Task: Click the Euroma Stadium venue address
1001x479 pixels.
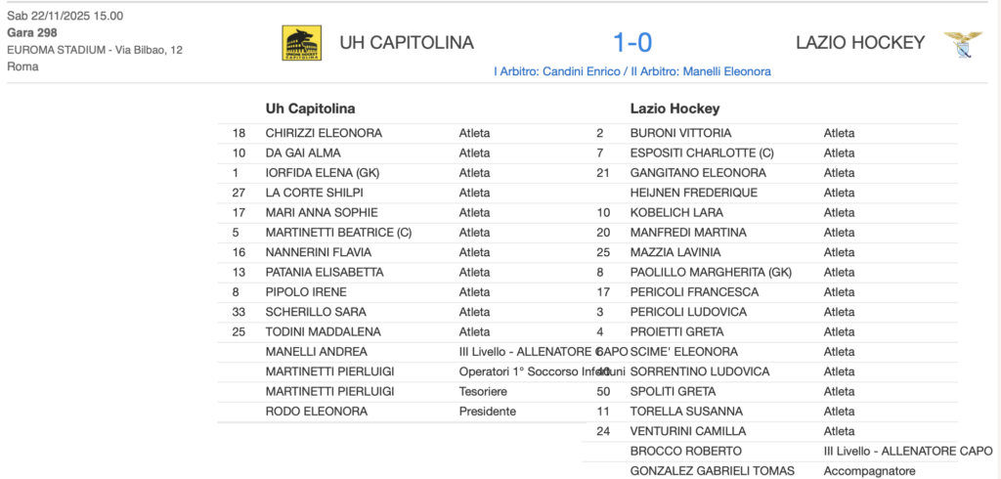Action: click(95, 50)
